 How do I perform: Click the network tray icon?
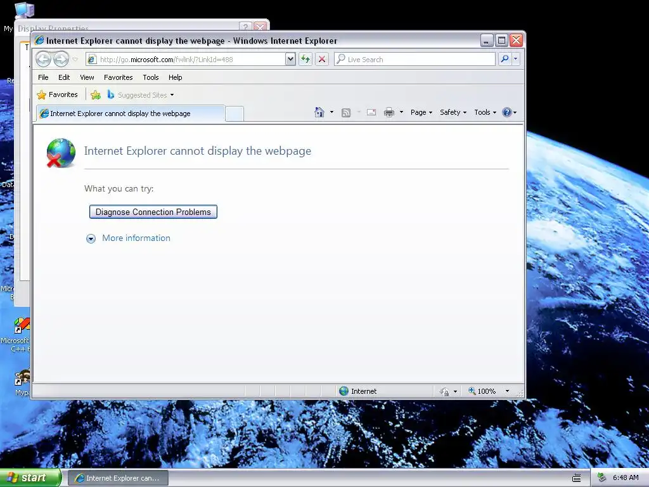601,478
